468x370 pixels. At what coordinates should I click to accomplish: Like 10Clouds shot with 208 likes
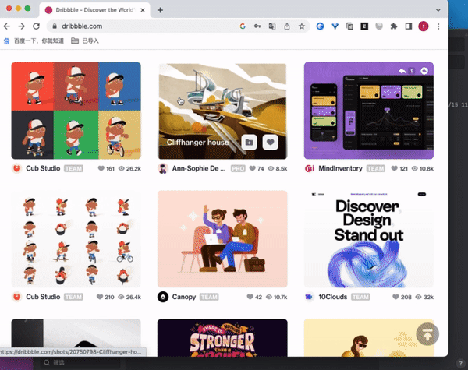tap(395, 298)
